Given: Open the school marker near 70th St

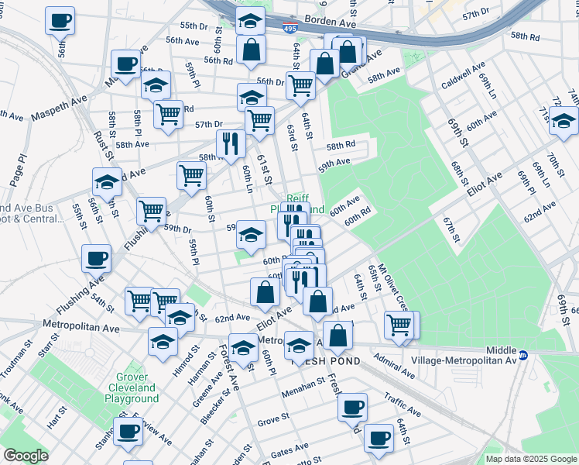Looking at the screenshot, I should (x=564, y=121).
